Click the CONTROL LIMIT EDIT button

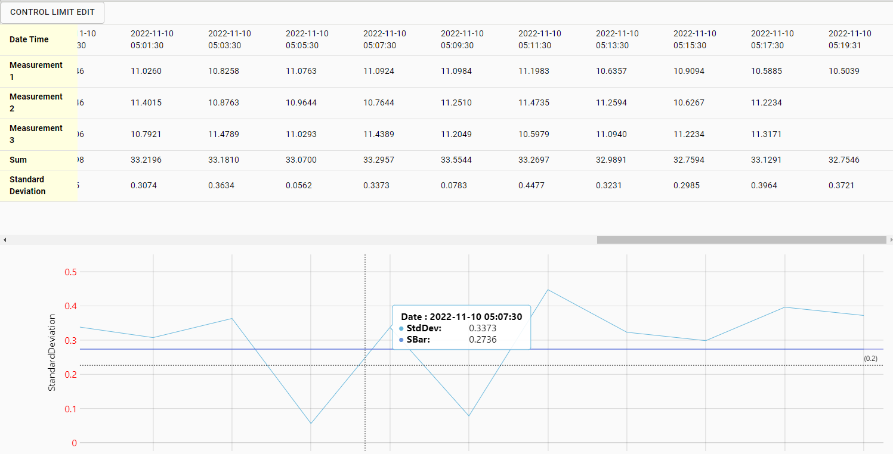[52, 13]
